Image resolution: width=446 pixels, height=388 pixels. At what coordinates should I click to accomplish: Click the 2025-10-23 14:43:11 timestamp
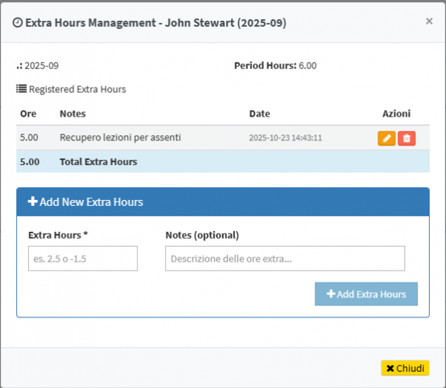pos(285,138)
